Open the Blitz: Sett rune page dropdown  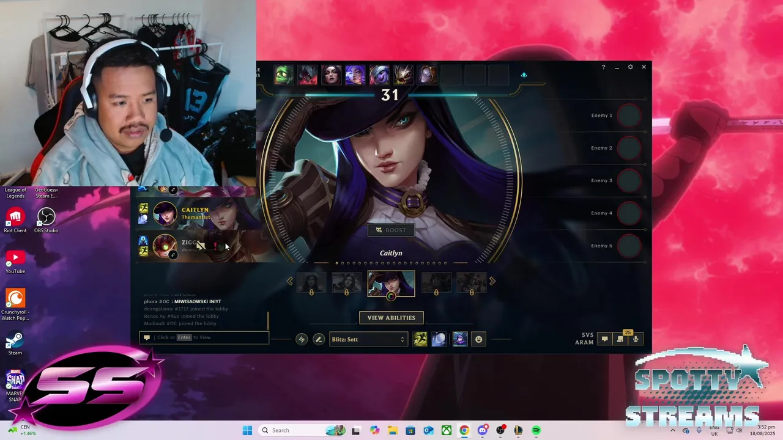[x=368, y=339]
